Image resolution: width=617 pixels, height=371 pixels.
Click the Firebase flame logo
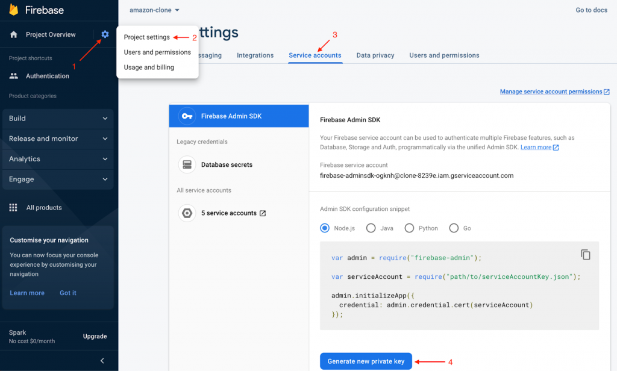click(13, 10)
